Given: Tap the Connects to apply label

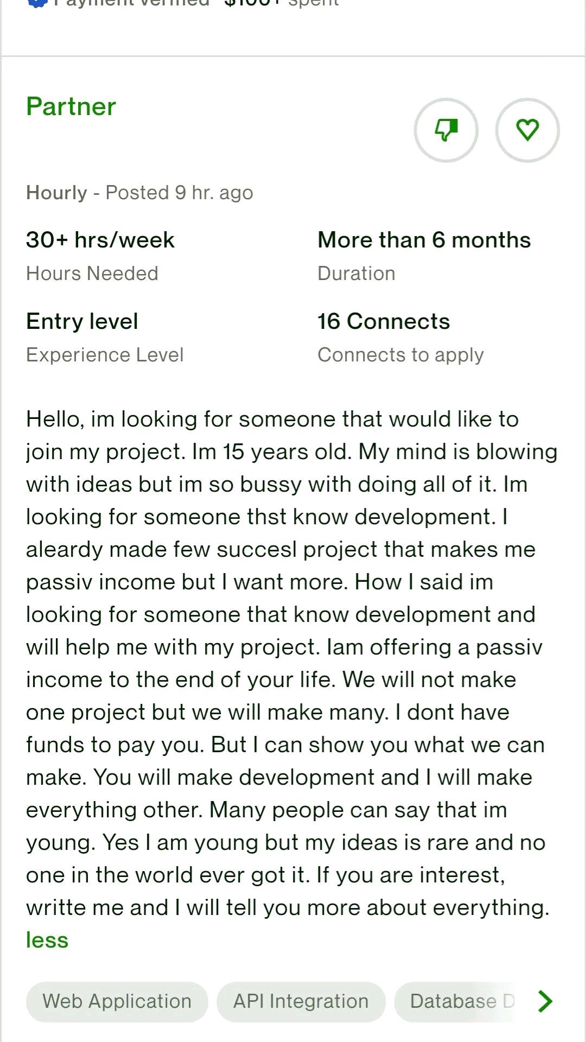Looking at the screenshot, I should 400,355.
